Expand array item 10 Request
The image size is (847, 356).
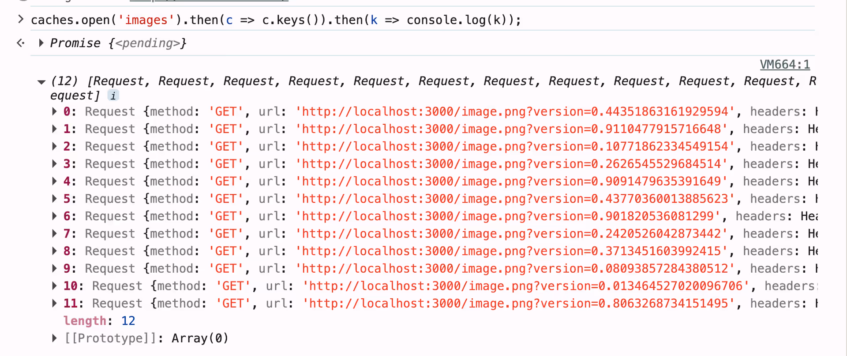click(x=54, y=286)
